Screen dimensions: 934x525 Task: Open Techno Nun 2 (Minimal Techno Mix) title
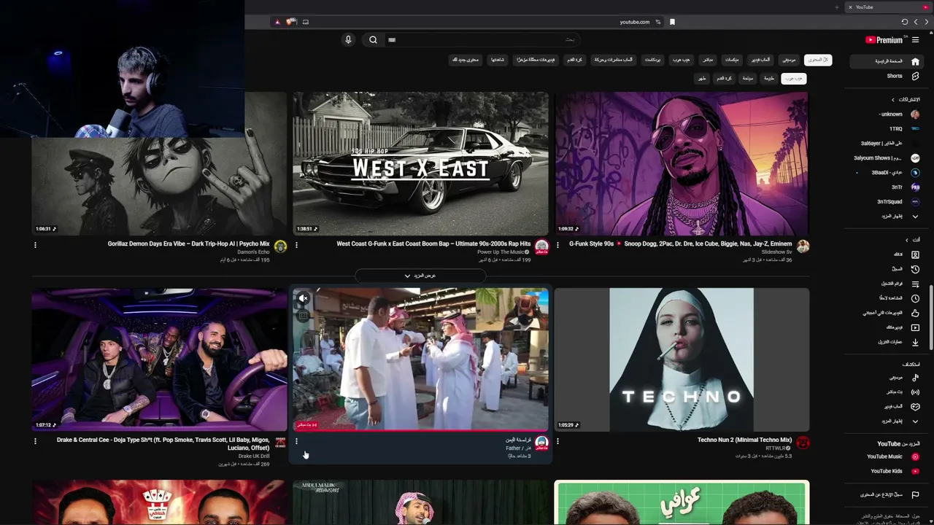744,440
